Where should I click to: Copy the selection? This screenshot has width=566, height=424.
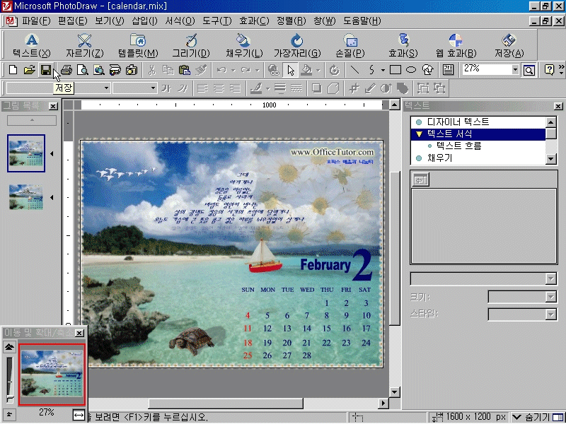[168, 69]
